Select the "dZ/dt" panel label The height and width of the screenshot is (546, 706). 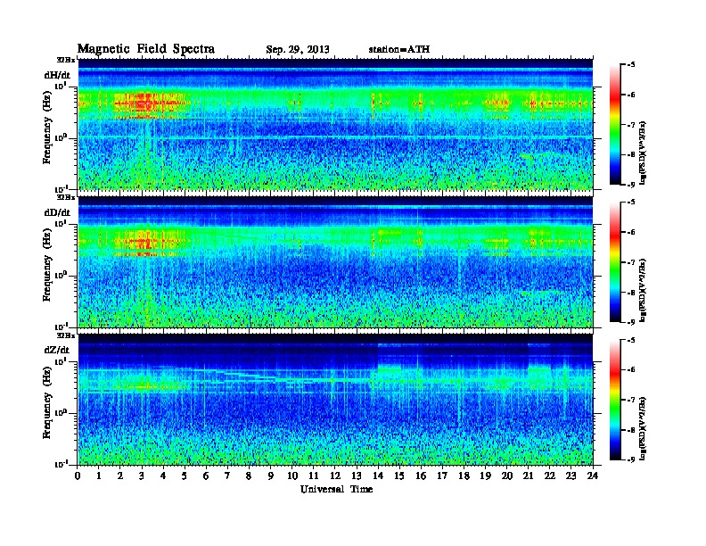[57, 350]
